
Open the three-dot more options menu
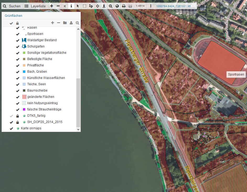click(x=151, y=6)
